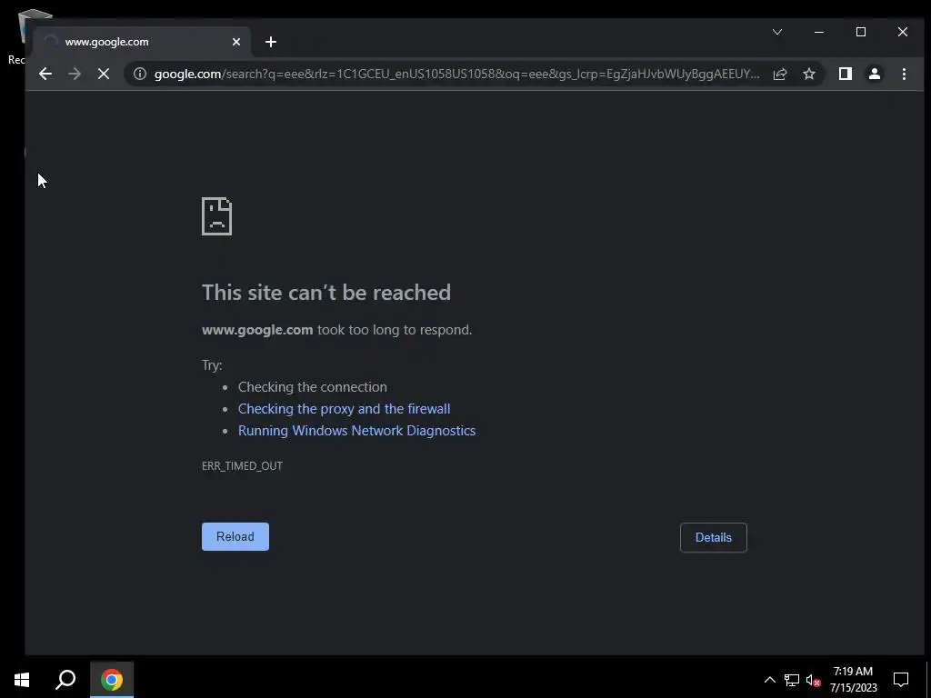Screen dimensions: 931x698
Task: Open the Windows Start menu
Action: (x=22, y=680)
